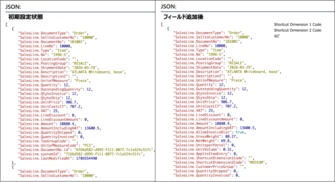Click "2026-03-29" in フィールド追加後 panel
The image size is (335, 182).
(x=240, y=67)
